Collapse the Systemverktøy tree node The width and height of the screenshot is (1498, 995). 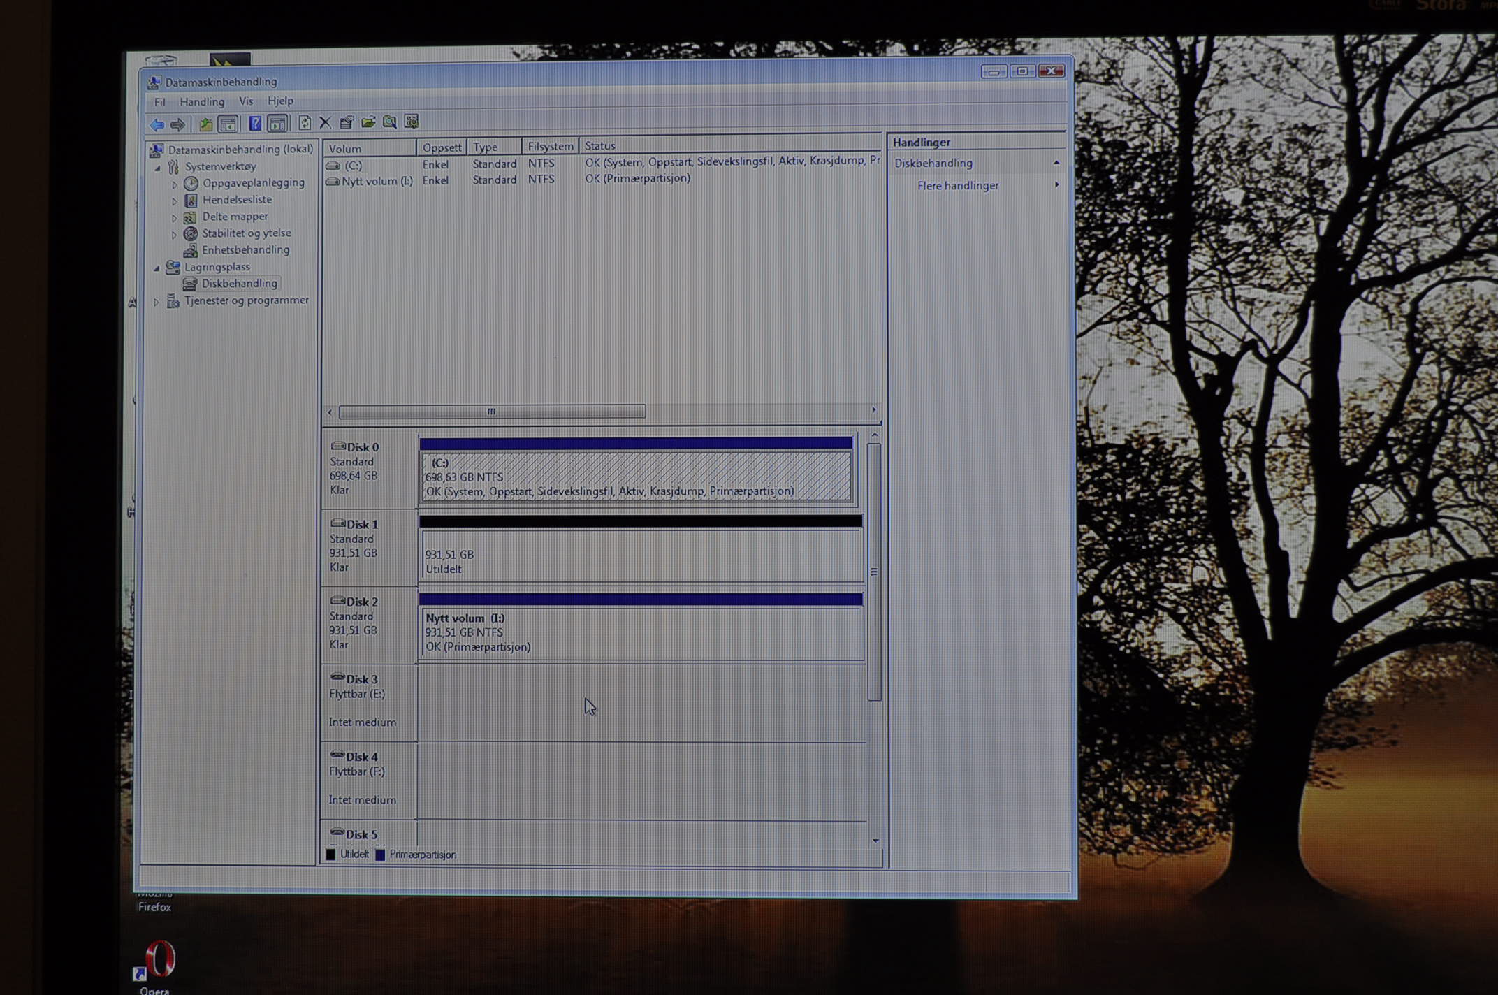[x=157, y=168]
